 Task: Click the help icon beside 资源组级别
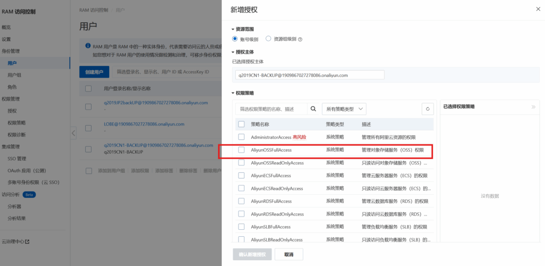pos(300,39)
